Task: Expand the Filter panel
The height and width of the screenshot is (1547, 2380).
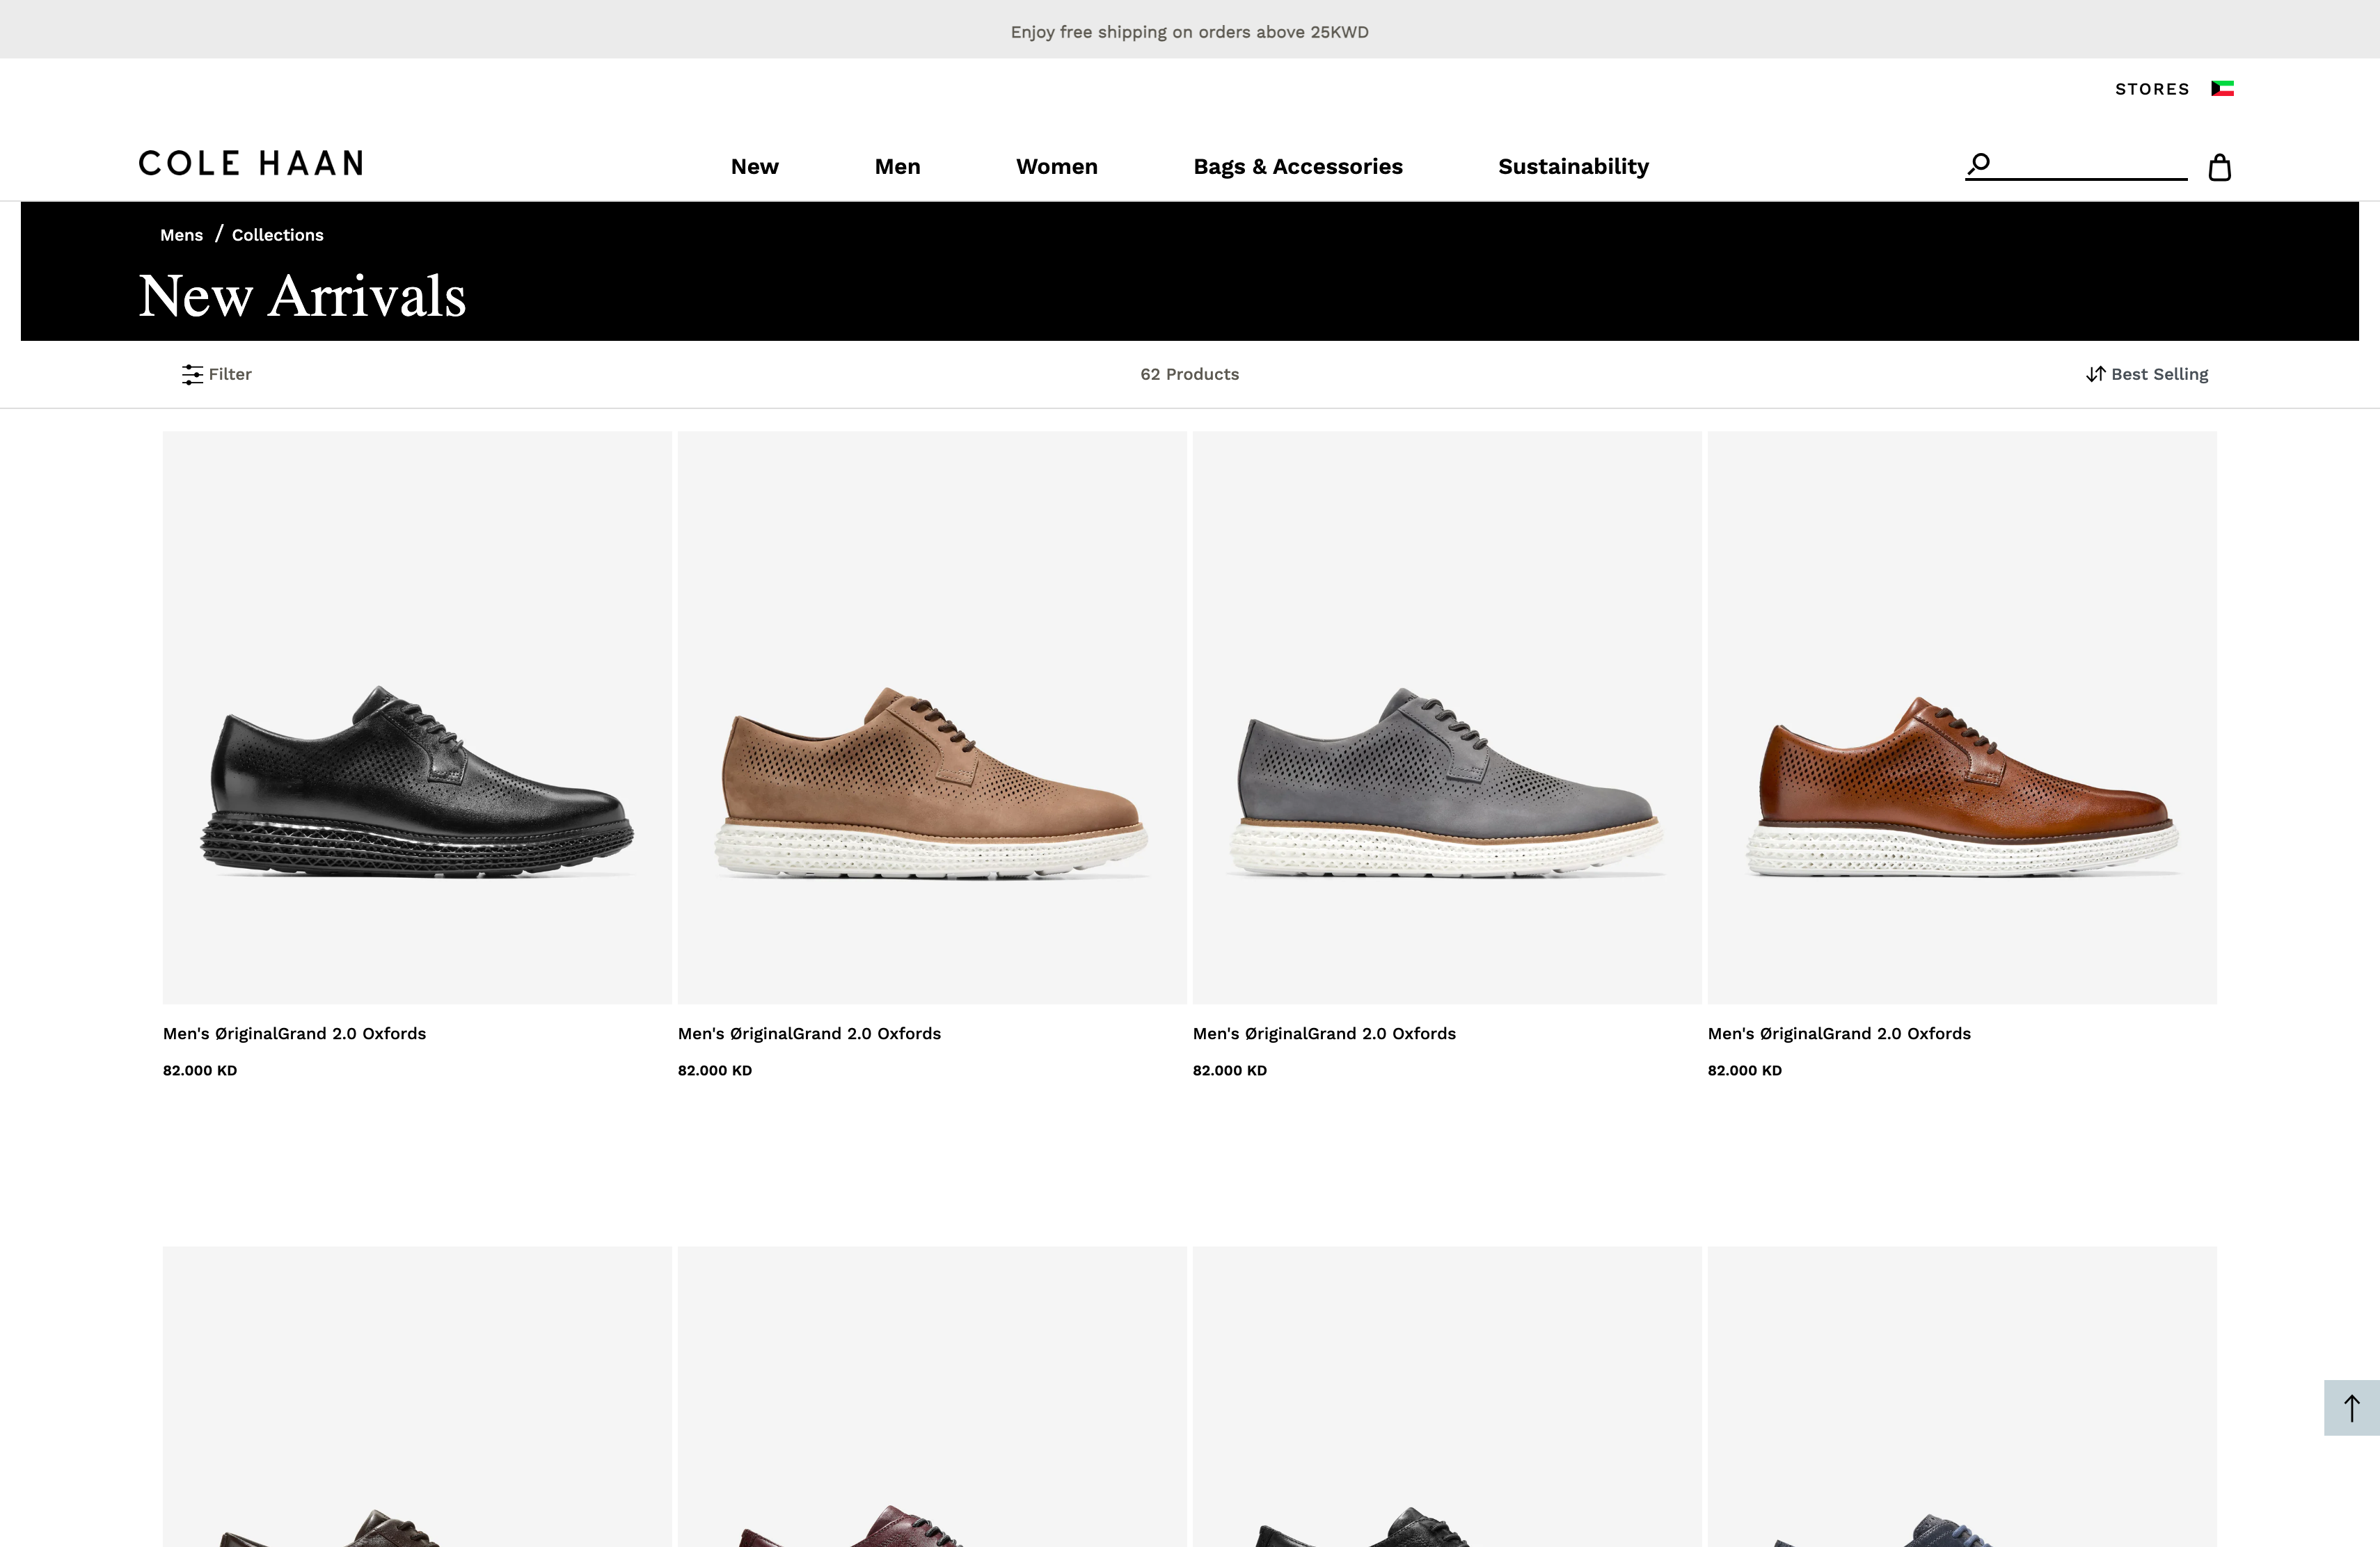Action: [x=230, y=374]
